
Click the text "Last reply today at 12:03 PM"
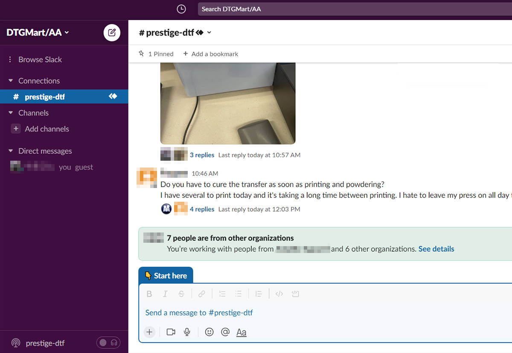pyautogui.click(x=259, y=209)
